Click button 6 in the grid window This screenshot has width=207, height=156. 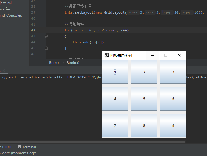coord(173,99)
